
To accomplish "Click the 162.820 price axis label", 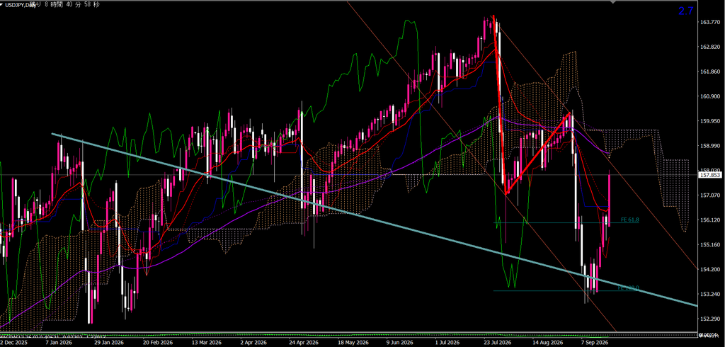I will 711,47.
